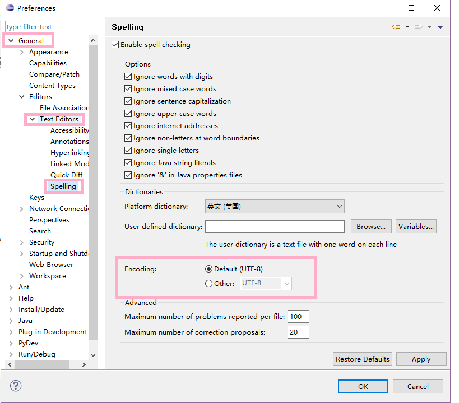This screenshot has width=459, height=403.
Task: Focus the User defined dictionary field
Action: 275,226
